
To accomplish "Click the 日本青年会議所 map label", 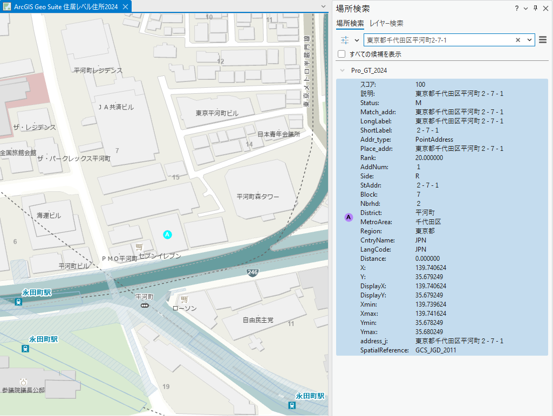I will [x=278, y=134].
